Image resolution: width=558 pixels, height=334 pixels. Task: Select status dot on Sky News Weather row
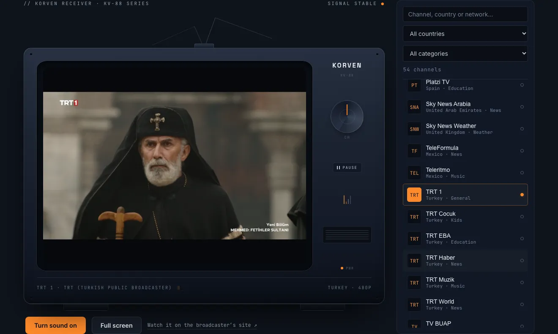[x=522, y=129]
